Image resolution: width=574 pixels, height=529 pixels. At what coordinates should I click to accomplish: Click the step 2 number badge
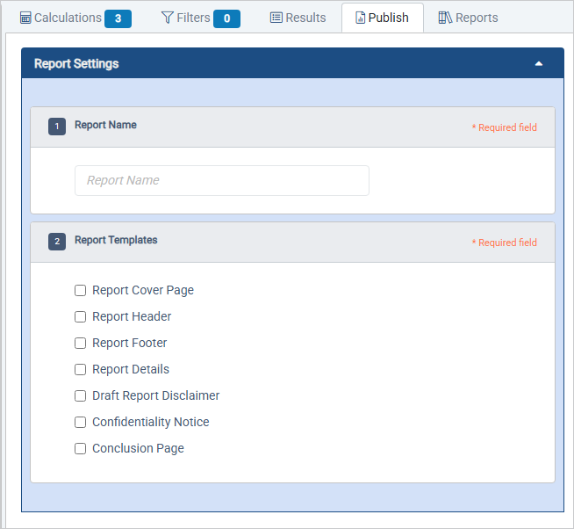coord(57,242)
